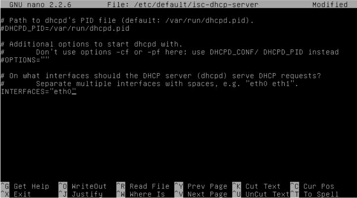Click the ^U UnCut Text shortcut
The image size is (357, 198).
click(261, 194)
